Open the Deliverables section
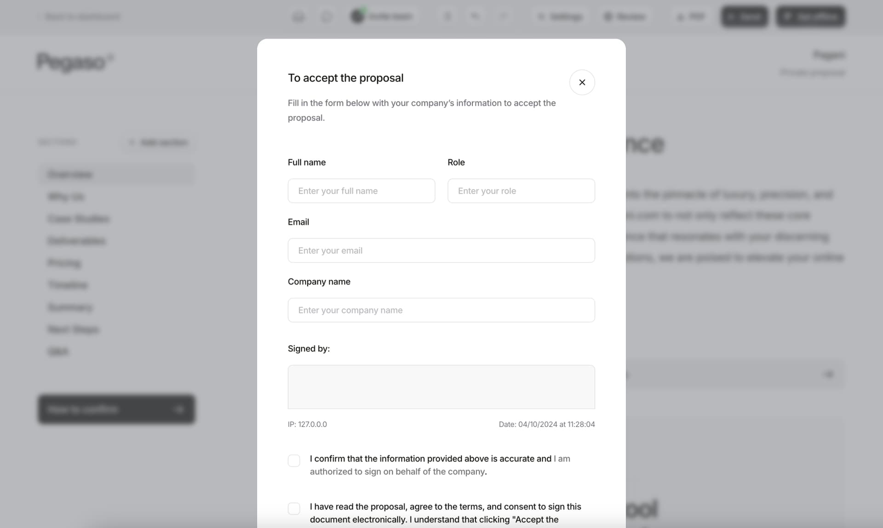 pyautogui.click(x=77, y=241)
